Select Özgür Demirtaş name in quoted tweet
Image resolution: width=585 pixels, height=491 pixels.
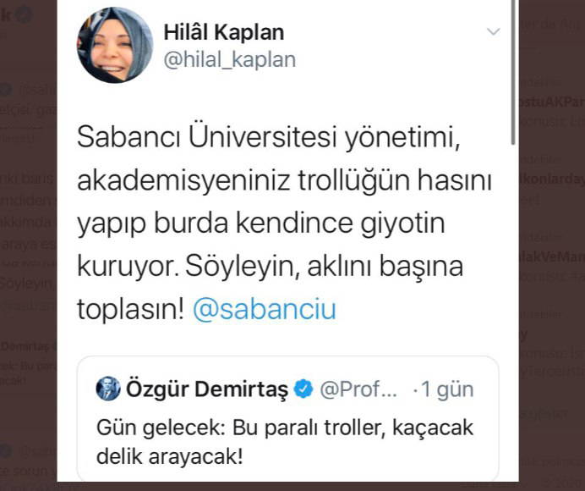click(207, 389)
